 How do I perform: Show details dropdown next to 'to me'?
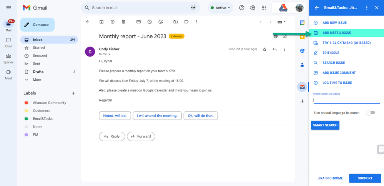(x=110, y=54)
